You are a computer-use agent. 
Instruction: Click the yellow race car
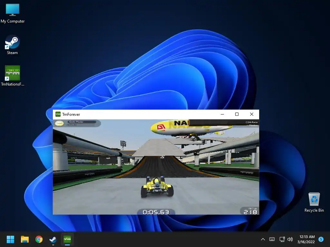(x=157, y=187)
